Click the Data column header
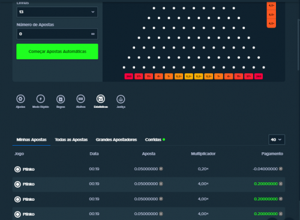The height and width of the screenshot is (220, 300). pyautogui.click(x=94, y=153)
